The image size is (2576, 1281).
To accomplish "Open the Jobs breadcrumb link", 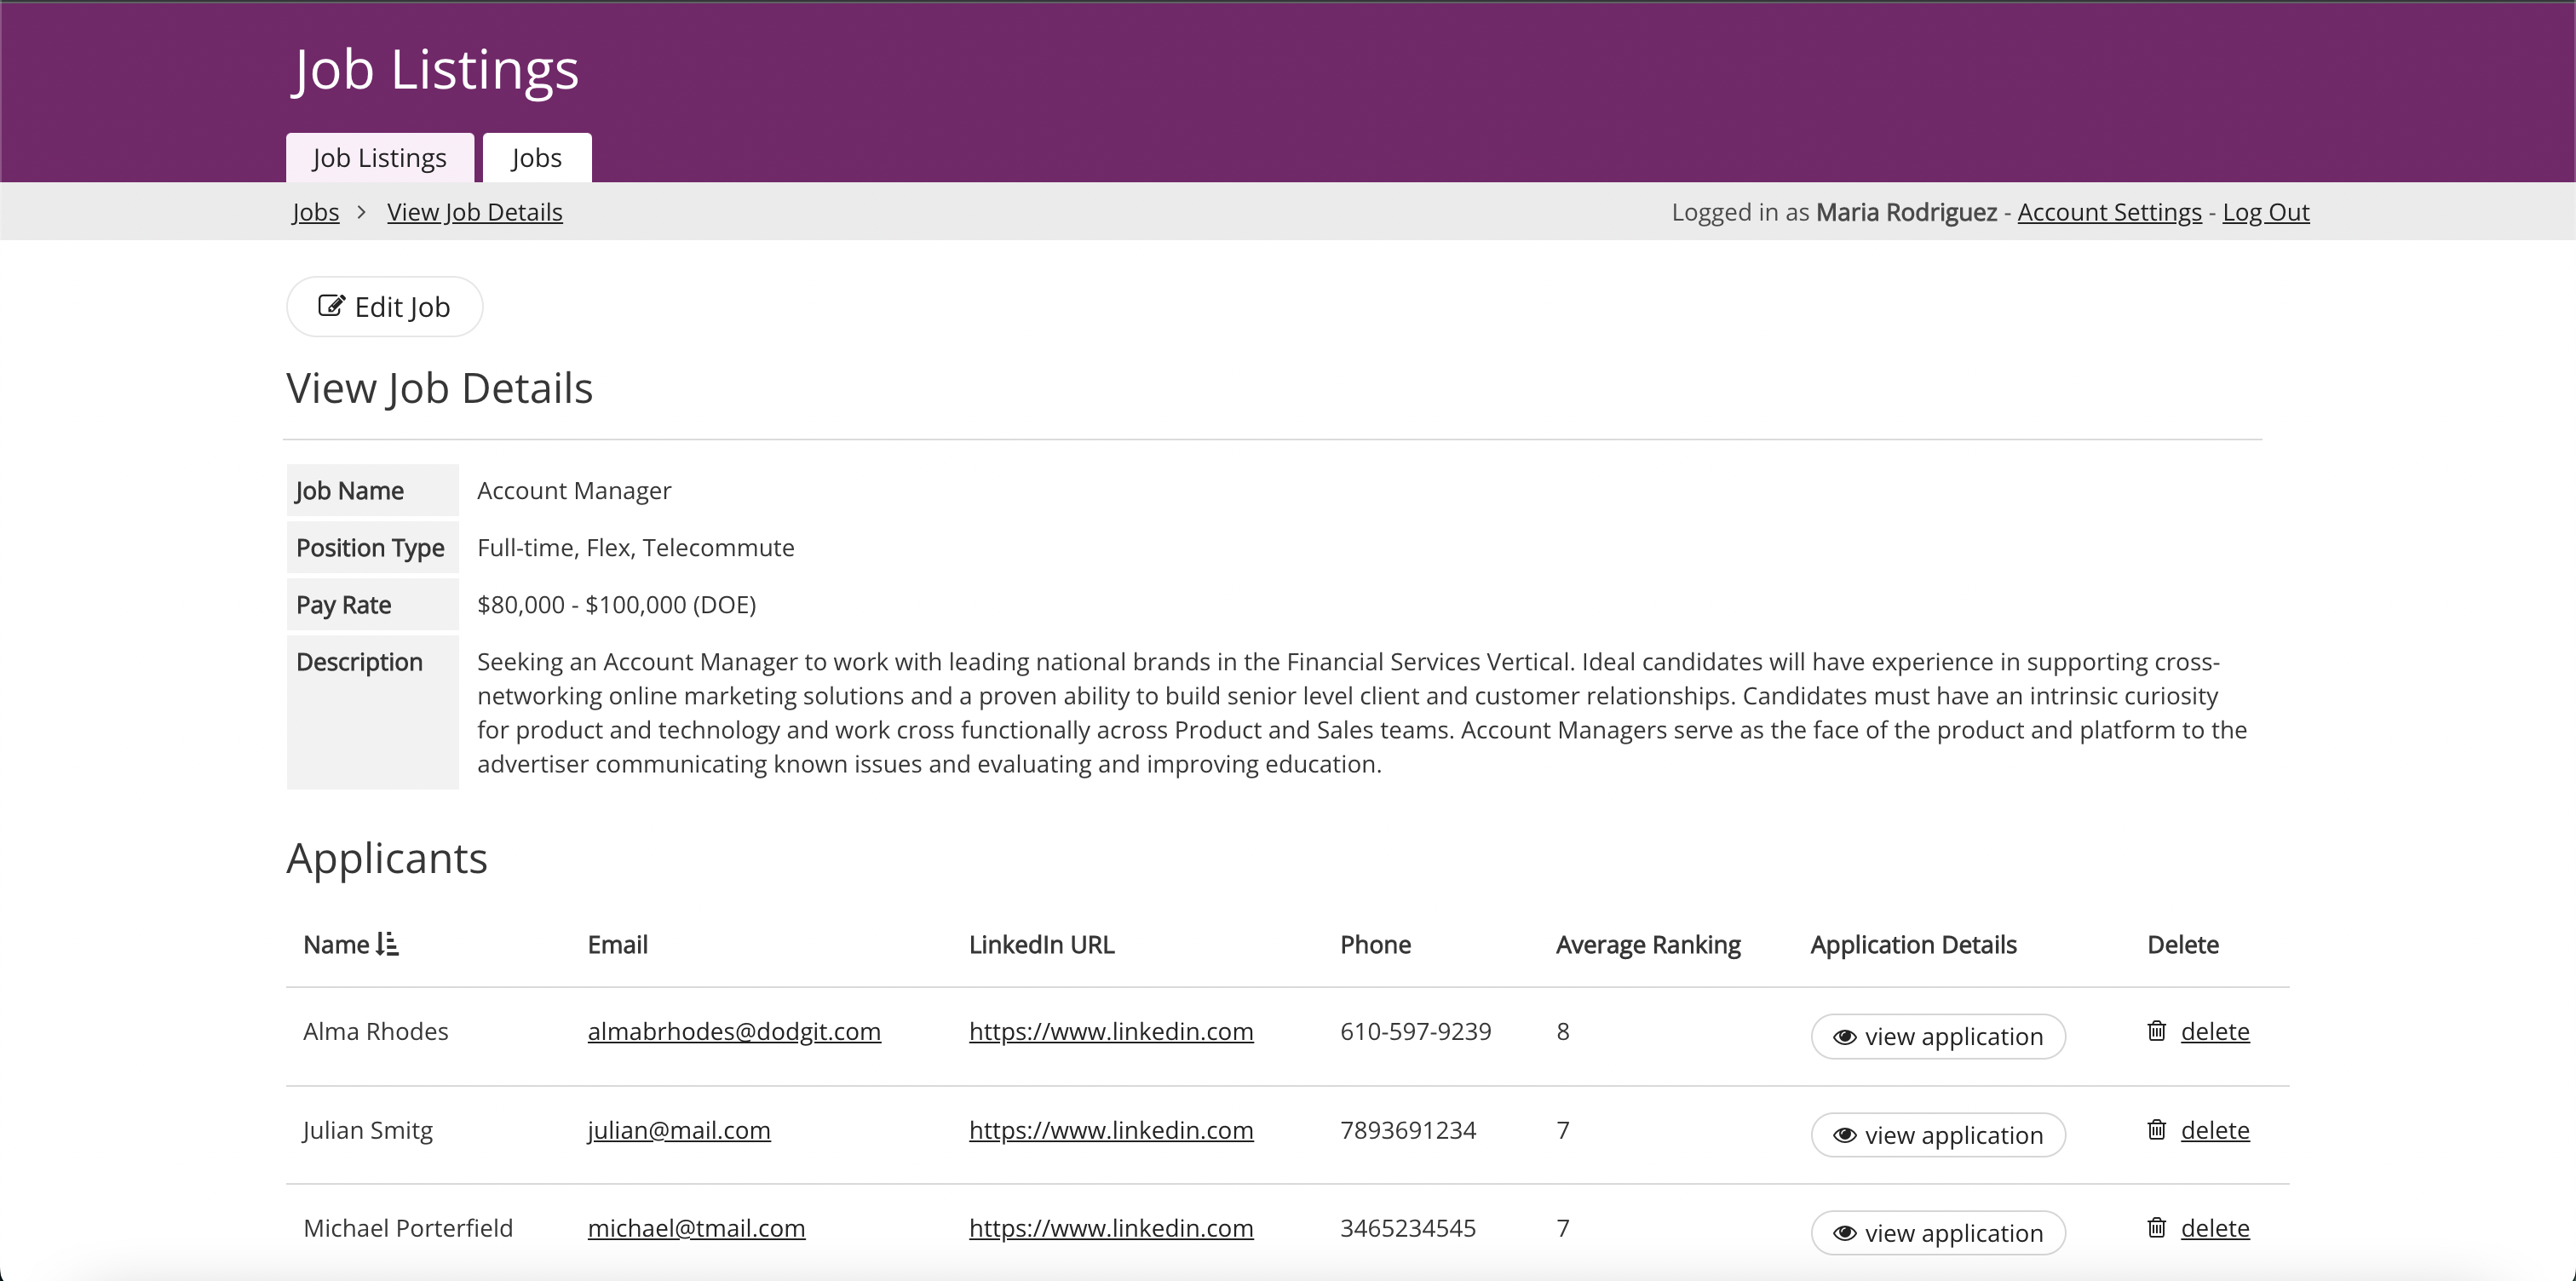I will 315,212.
